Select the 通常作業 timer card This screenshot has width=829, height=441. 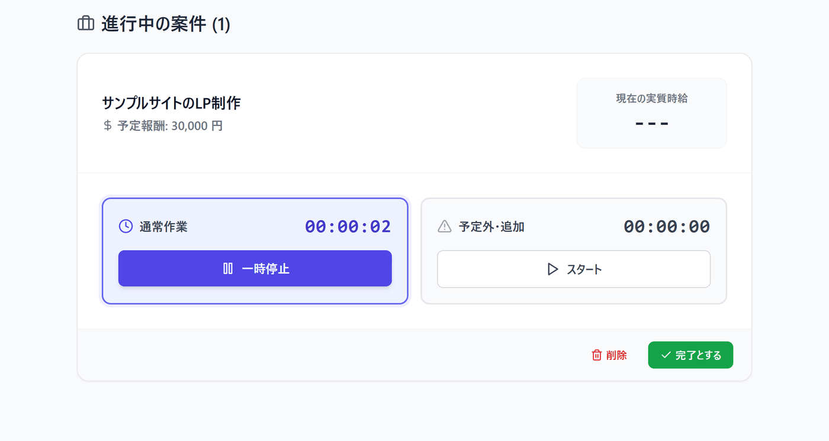[255, 252]
